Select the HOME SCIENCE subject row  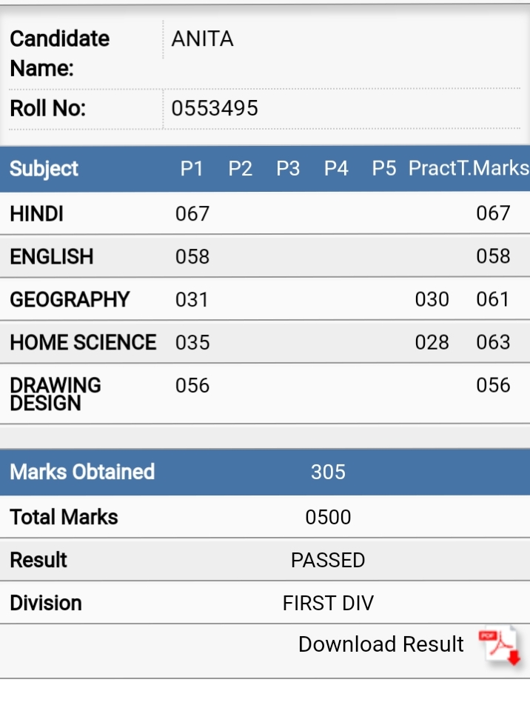[265, 342]
